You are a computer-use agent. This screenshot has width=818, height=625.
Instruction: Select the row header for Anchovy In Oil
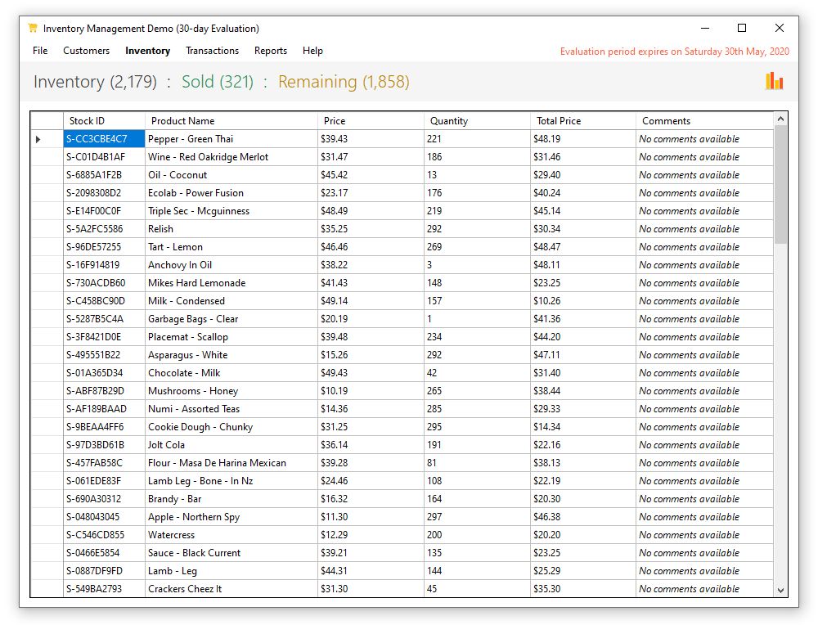[47, 265]
